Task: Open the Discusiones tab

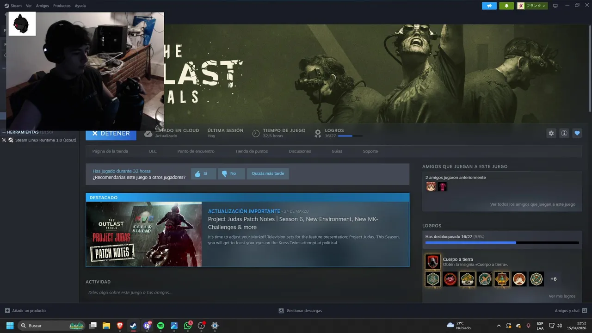Action: click(x=300, y=151)
